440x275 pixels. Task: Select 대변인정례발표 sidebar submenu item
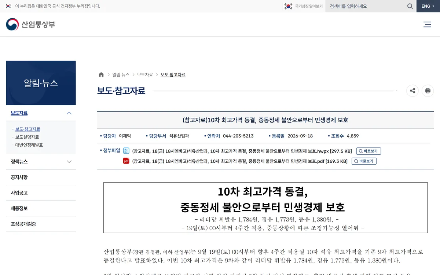[x=29, y=145]
